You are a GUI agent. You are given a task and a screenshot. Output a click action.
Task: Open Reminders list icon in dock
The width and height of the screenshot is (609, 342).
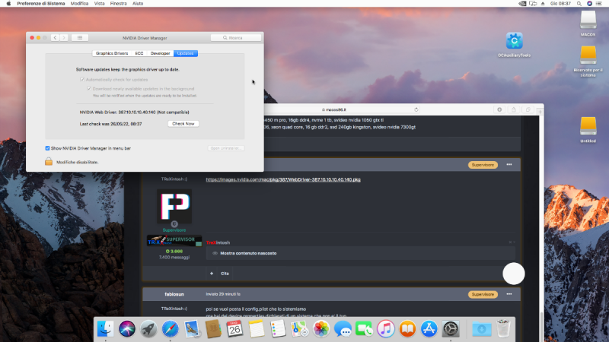tap(278, 329)
